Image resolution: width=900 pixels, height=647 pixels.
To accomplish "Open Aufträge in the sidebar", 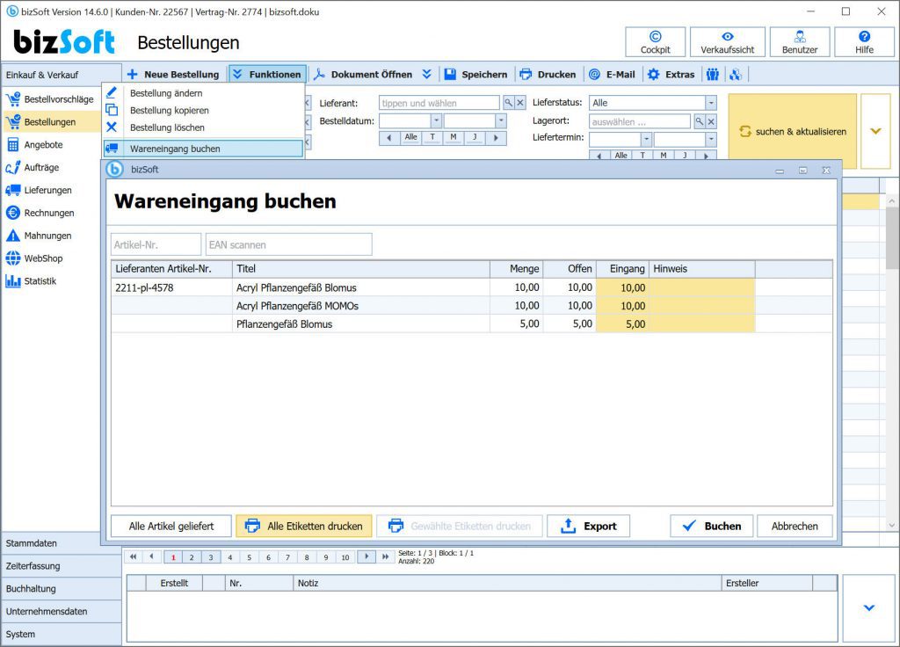I will (x=33, y=168).
